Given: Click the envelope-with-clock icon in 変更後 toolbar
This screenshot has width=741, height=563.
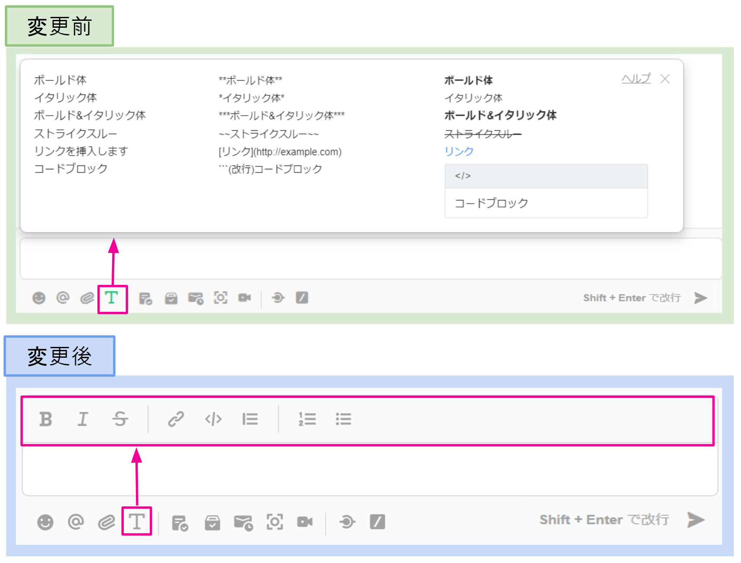Looking at the screenshot, I should [x=243, y=523].
